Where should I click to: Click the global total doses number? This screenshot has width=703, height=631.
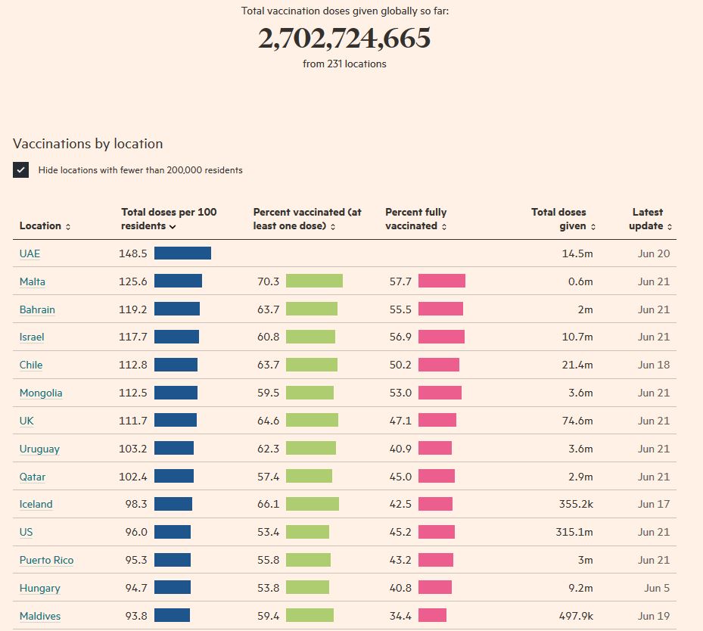(344, 39)
